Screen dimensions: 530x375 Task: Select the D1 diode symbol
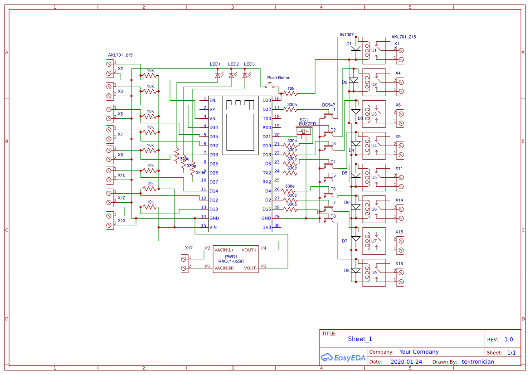coord(355,49)
